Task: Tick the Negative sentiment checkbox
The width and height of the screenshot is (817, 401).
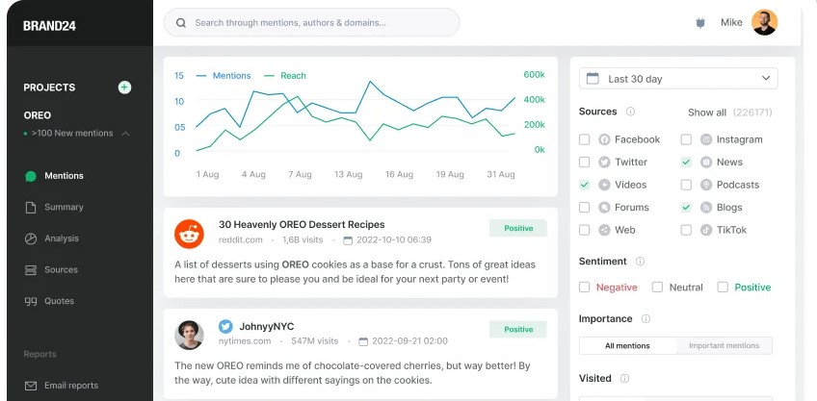Action: (x=585, y=288)
